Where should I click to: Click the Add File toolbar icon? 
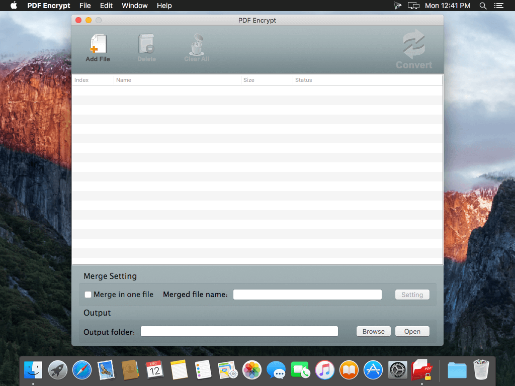pyautogui.click(x=98, y=44)
